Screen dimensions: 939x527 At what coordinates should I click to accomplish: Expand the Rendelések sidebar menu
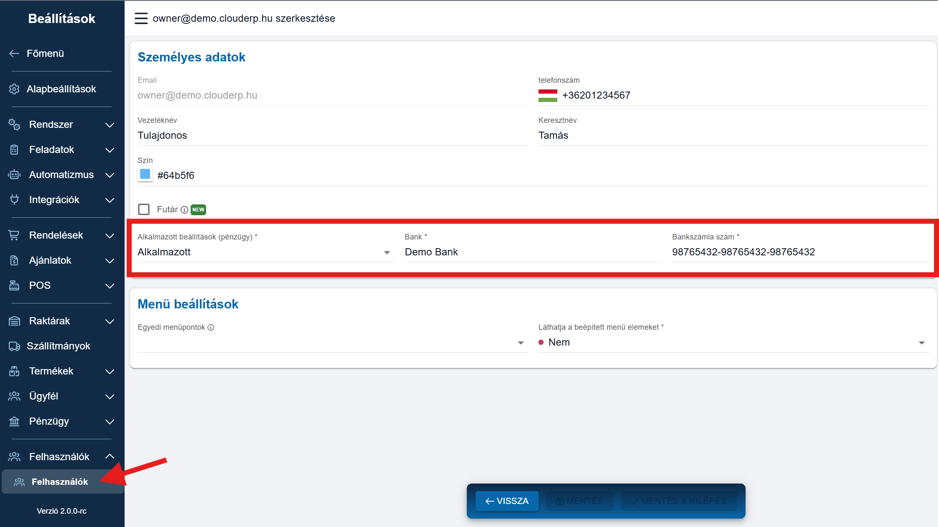tap(61, 235)
